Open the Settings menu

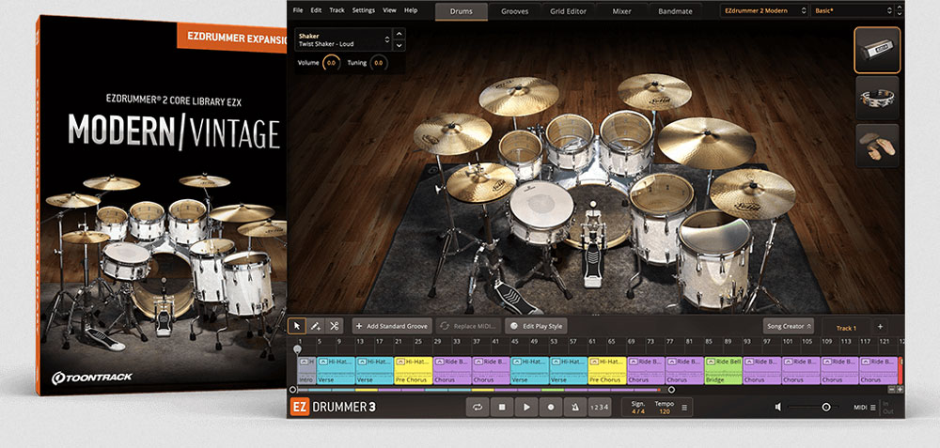click(363, 10)
